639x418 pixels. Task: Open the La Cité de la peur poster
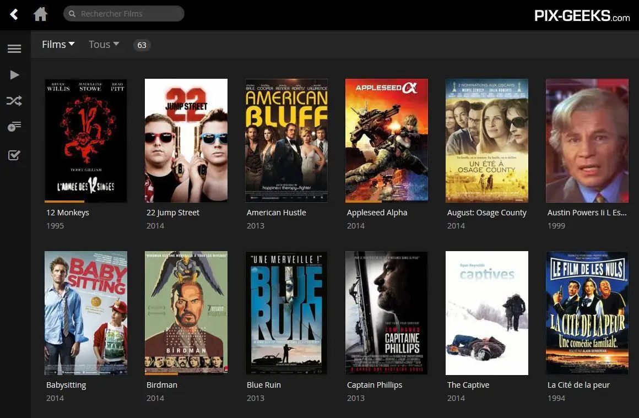tap(587, 313)
